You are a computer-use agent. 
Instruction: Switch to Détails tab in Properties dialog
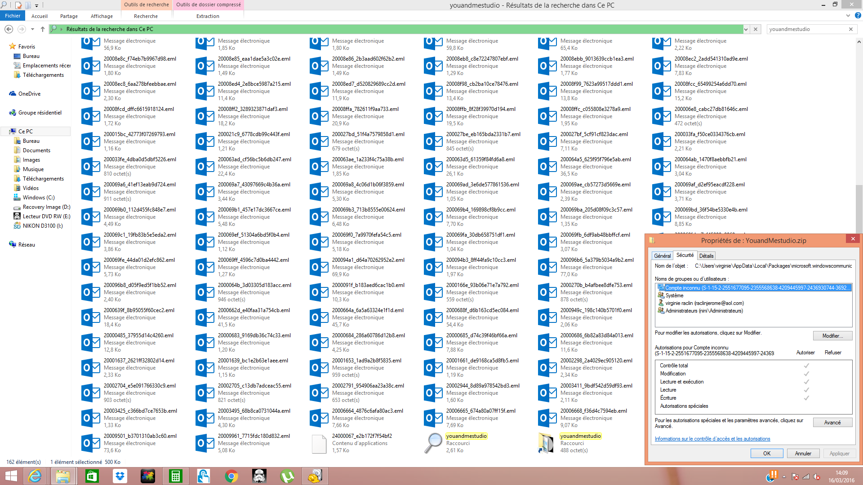[x=706, y=256]
